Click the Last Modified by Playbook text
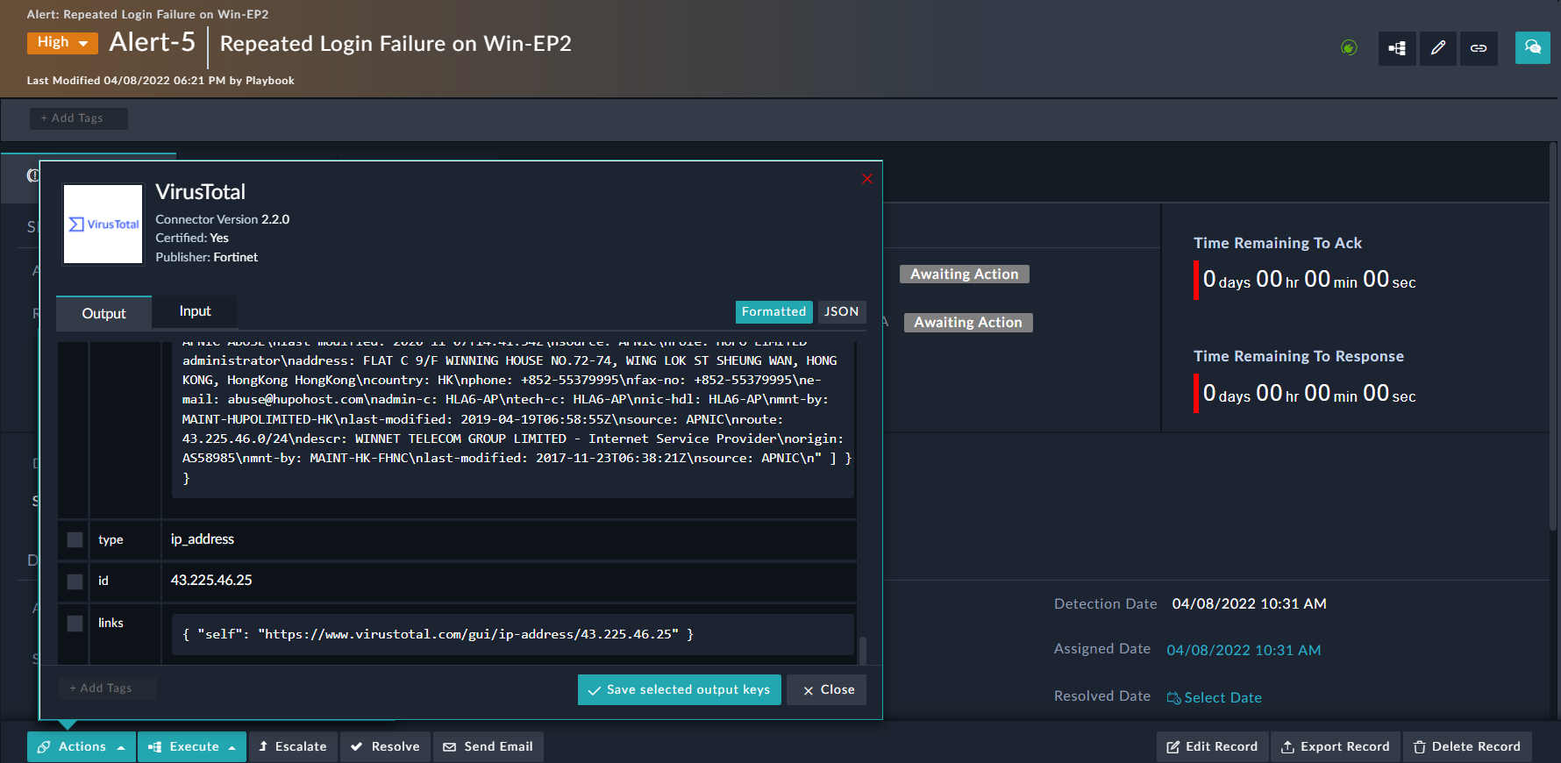 (x=160, y=81)
